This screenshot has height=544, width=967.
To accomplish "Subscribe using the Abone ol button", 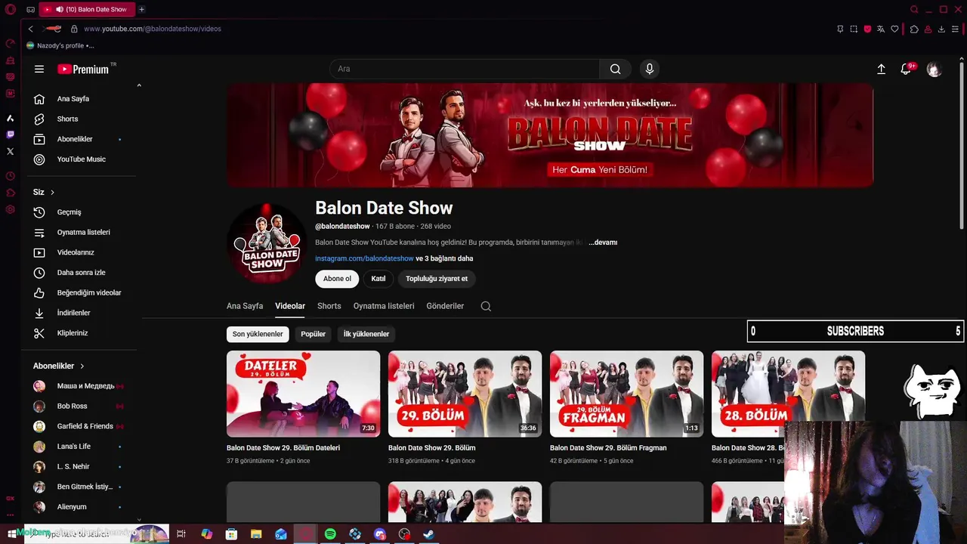I will pyautogui.click(x=337, y=279).
